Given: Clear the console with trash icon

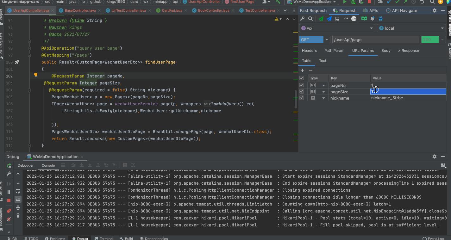Looking at the screenshot, I should click(x=18, y=216).
